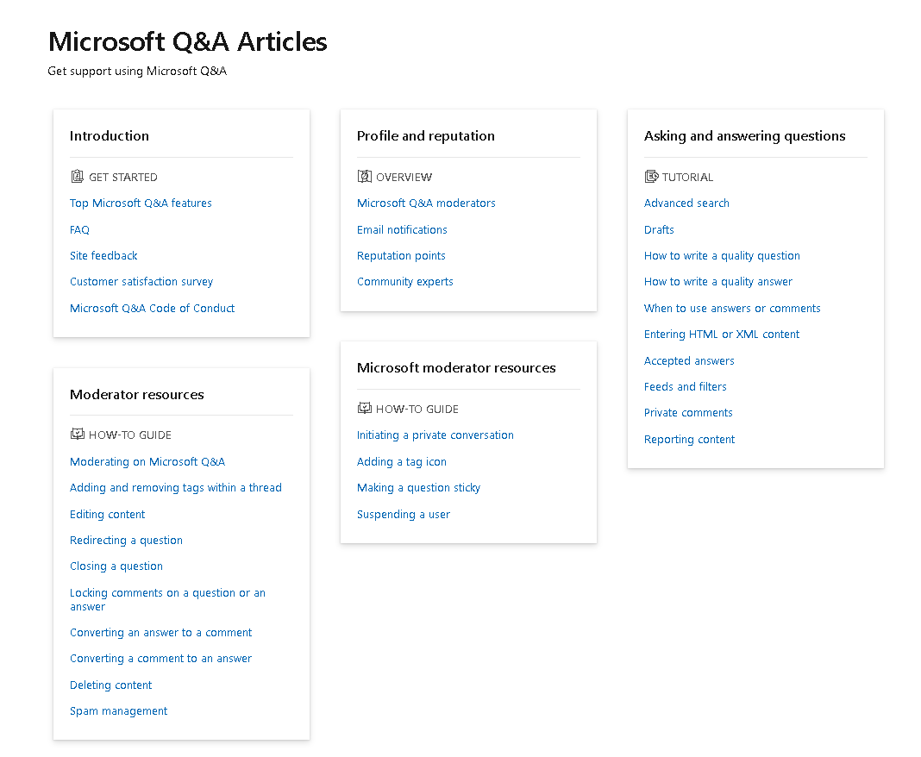Open the FAQ link
The image size is (921, 757).
tap(79, 230)
